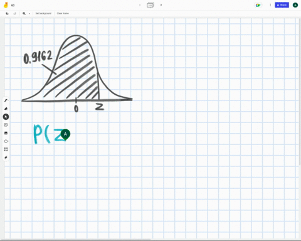Activate the Select arrow tool
This screenshot has width=301, height=241.
pos(6,117)
